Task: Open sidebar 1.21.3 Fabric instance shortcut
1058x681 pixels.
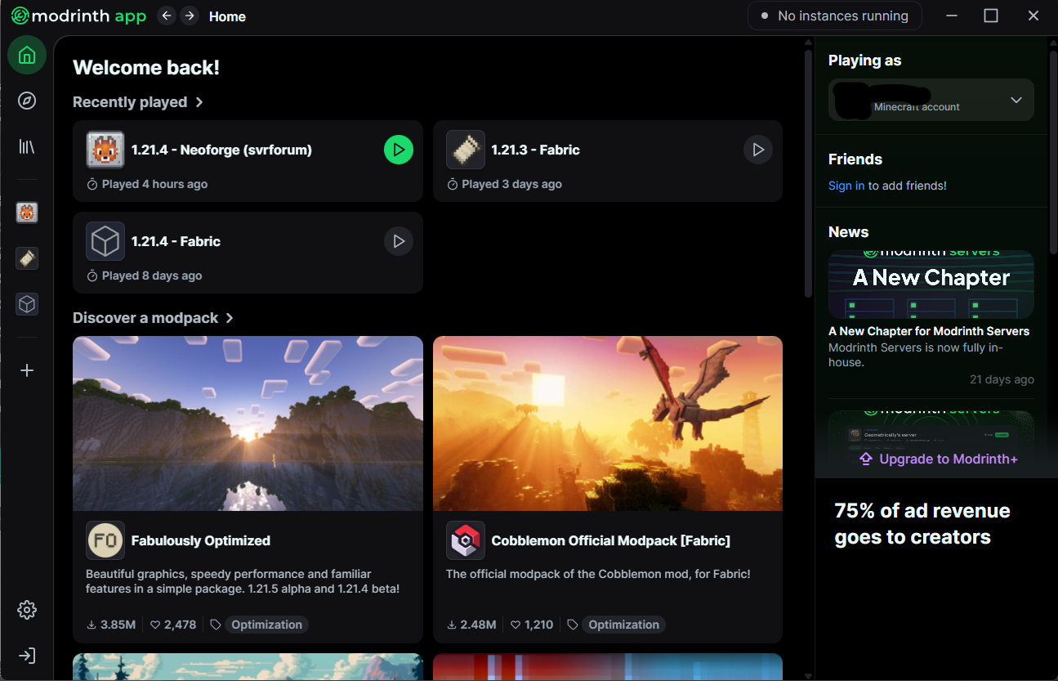Action: coord(27,258)
